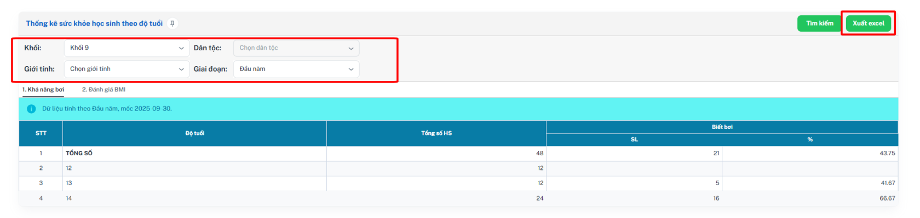Click the Độ tuổi column header

coord(195,133)
